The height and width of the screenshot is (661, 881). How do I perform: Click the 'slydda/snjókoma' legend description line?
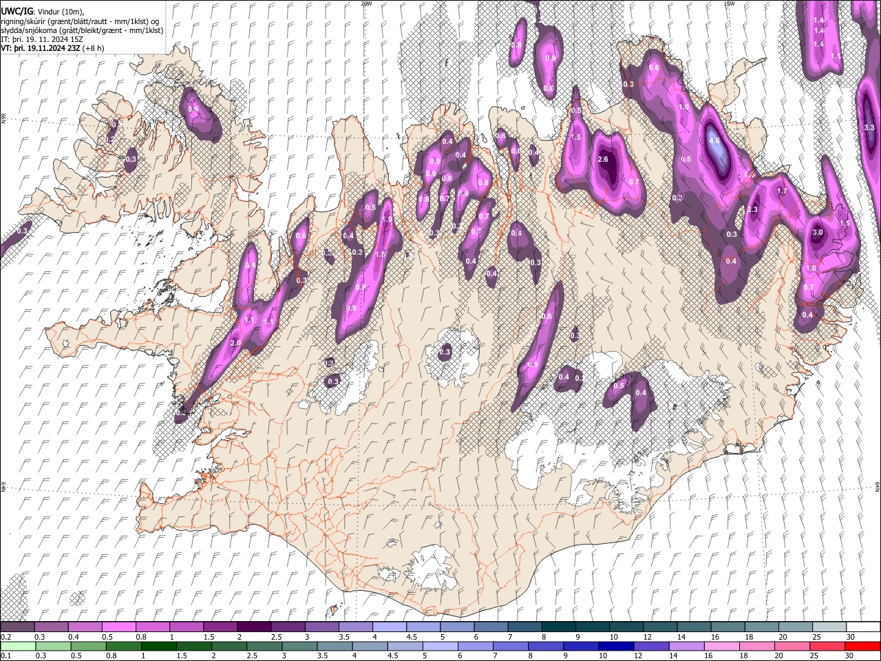point(82,30)
